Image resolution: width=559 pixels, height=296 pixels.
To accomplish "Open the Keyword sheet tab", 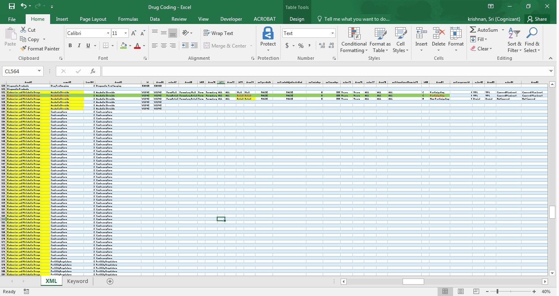I will point(77,281).
